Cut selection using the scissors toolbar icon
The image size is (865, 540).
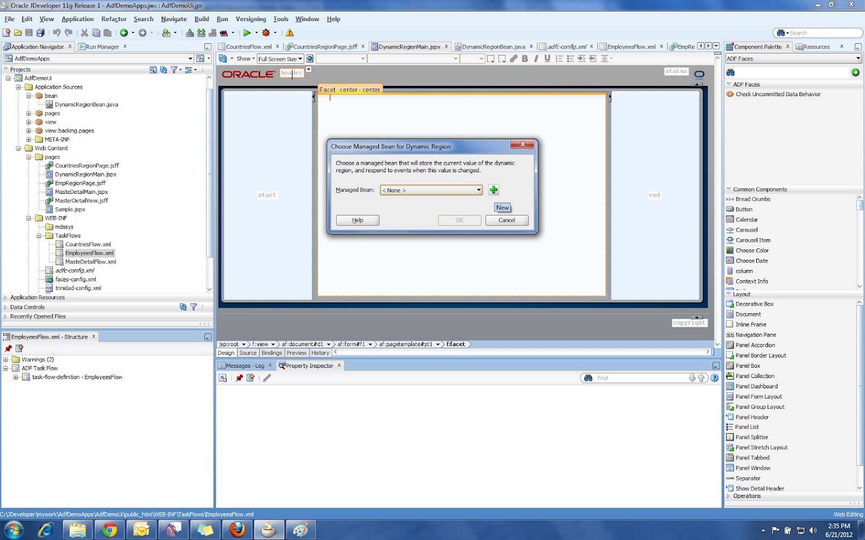[84, 32]
